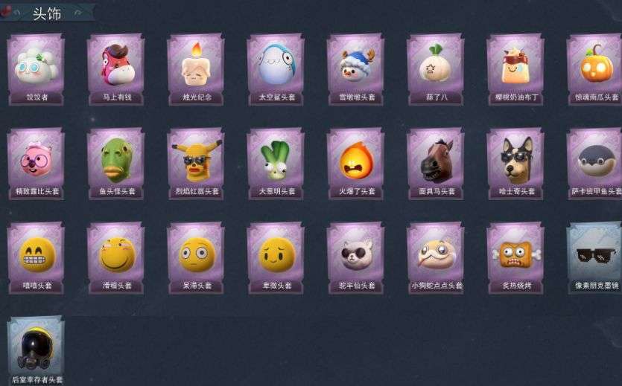
Task: Select the 滑稽头套 smirking emoji head
Action: [115, 258]
